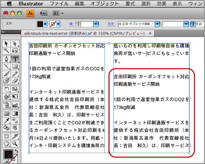Click the stroke weight stepper arrows
Screen dimensions: 205x164
point(78,24)
